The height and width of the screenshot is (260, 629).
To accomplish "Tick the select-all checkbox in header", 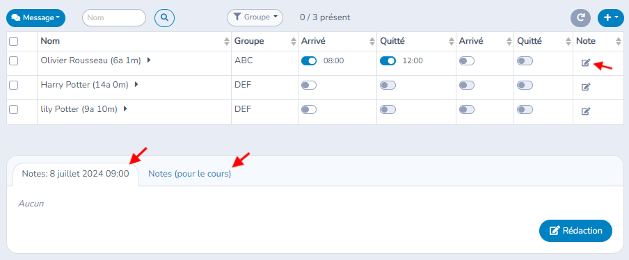I will pos(14,41).
